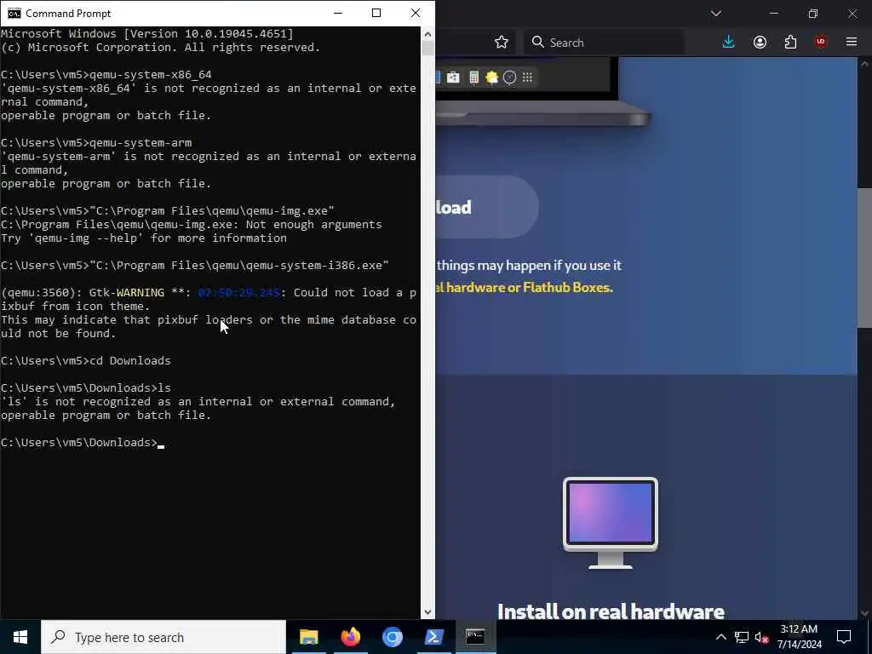Click the partially visible download button
Viewport: 872px width, 654px height.
(x=486, y=207)
